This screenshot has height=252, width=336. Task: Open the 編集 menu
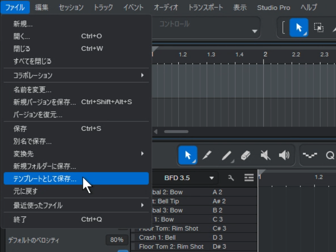click(41, 8)
